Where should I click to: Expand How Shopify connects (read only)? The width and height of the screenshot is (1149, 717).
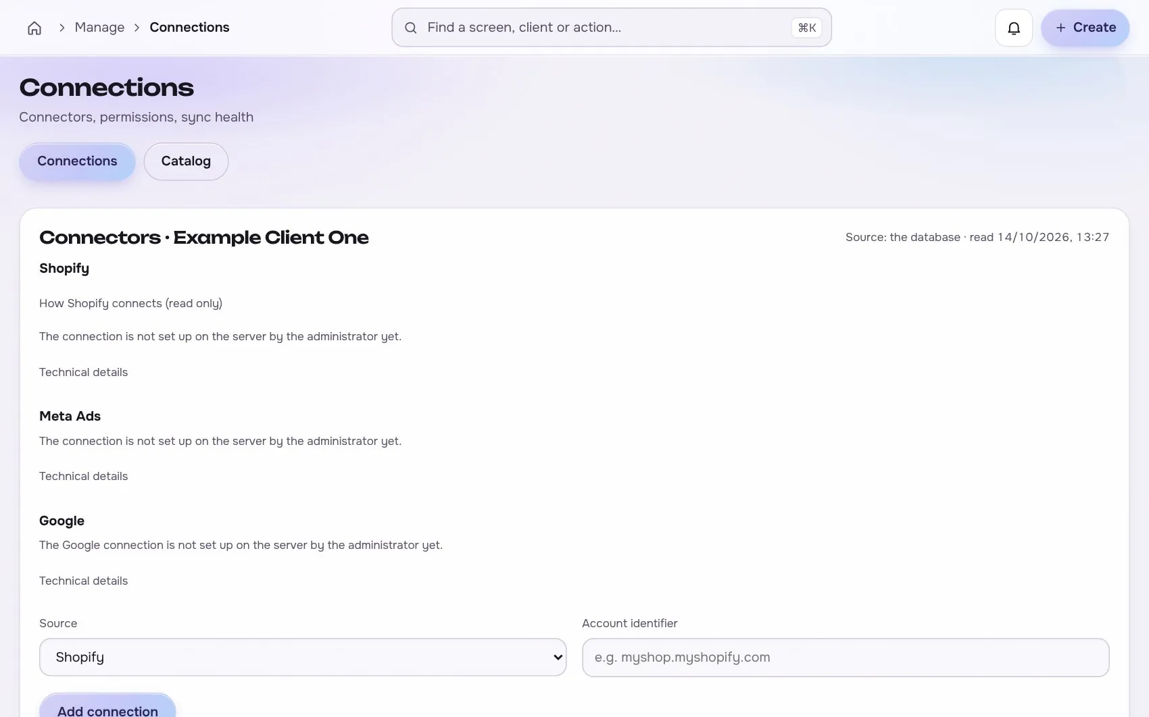coord(131,303)
